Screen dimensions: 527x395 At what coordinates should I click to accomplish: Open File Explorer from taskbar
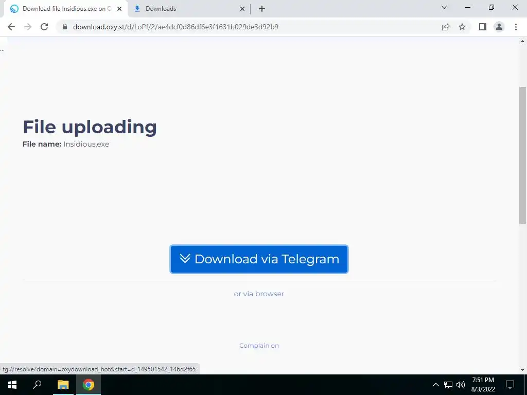[63, 385]
